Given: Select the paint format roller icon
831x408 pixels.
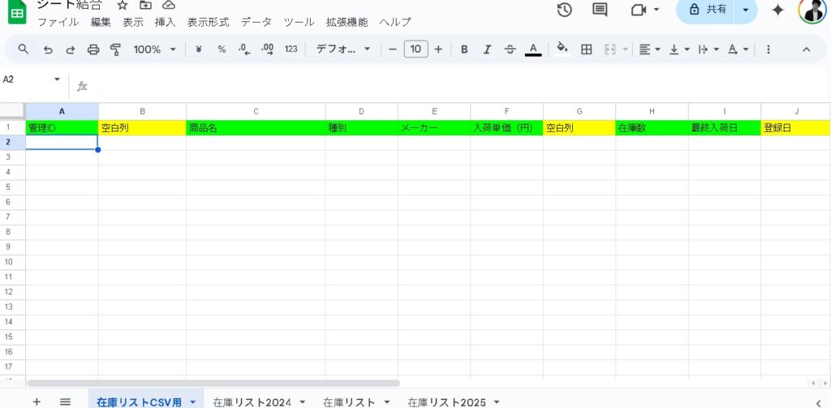Looking at the screenshot, I should coord(115,49).
